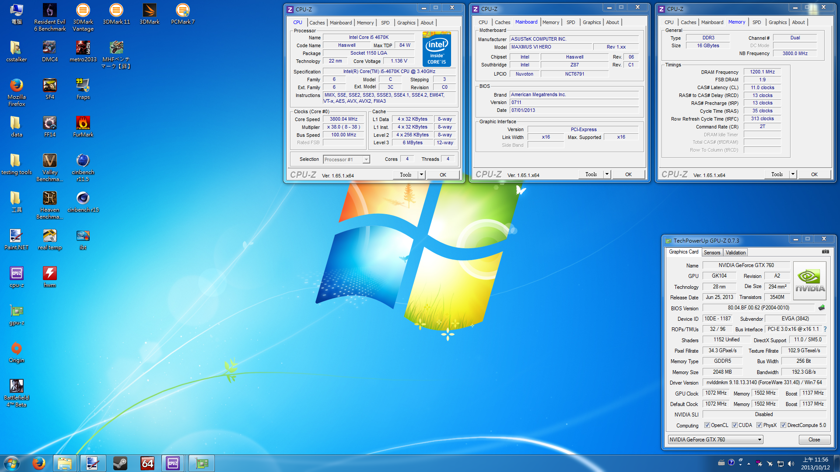Image resolution: width=840 pixels, height=472 pixels.
Task: Open Heaven Benchmark desktop icon
Action: 49,205
